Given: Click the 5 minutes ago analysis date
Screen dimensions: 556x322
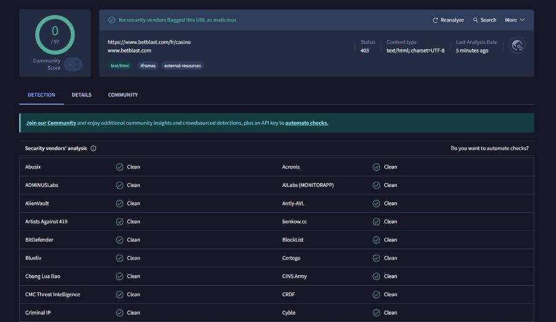Looking at the screenshot, I should (x=472, y=51).
